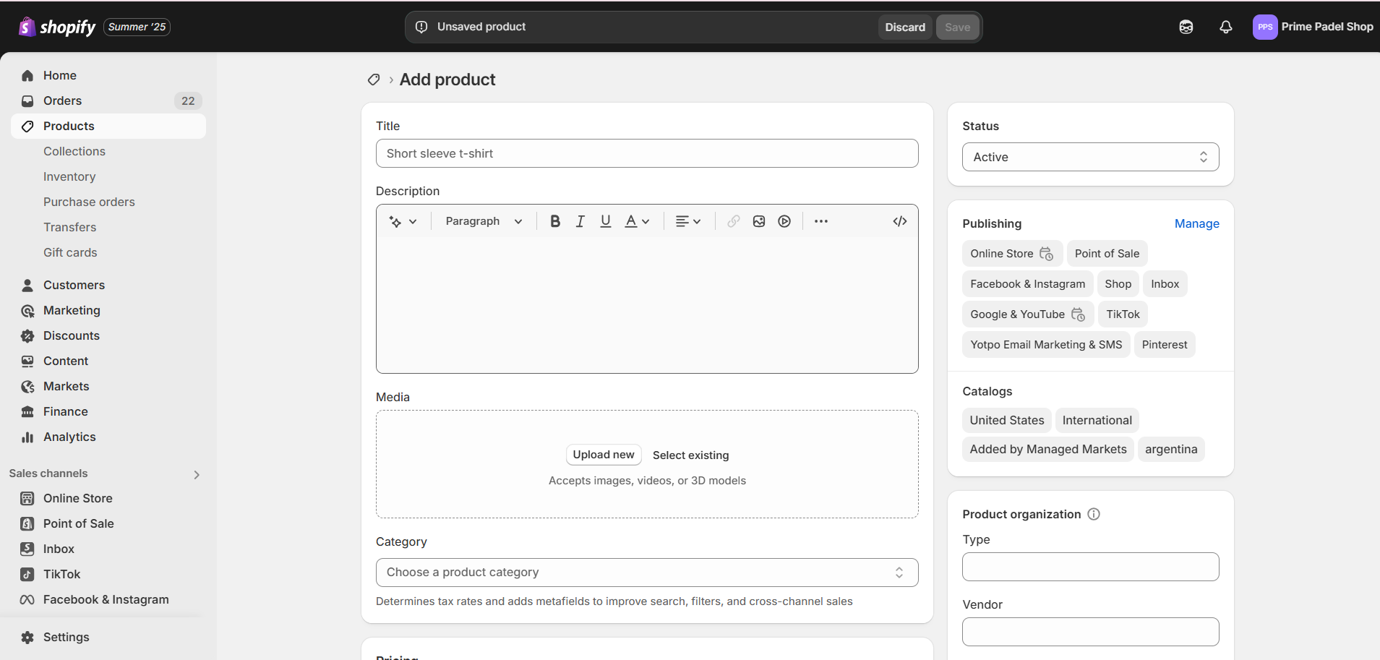
Task: Expand the Sales channels section
Action: tap(196, 474)
